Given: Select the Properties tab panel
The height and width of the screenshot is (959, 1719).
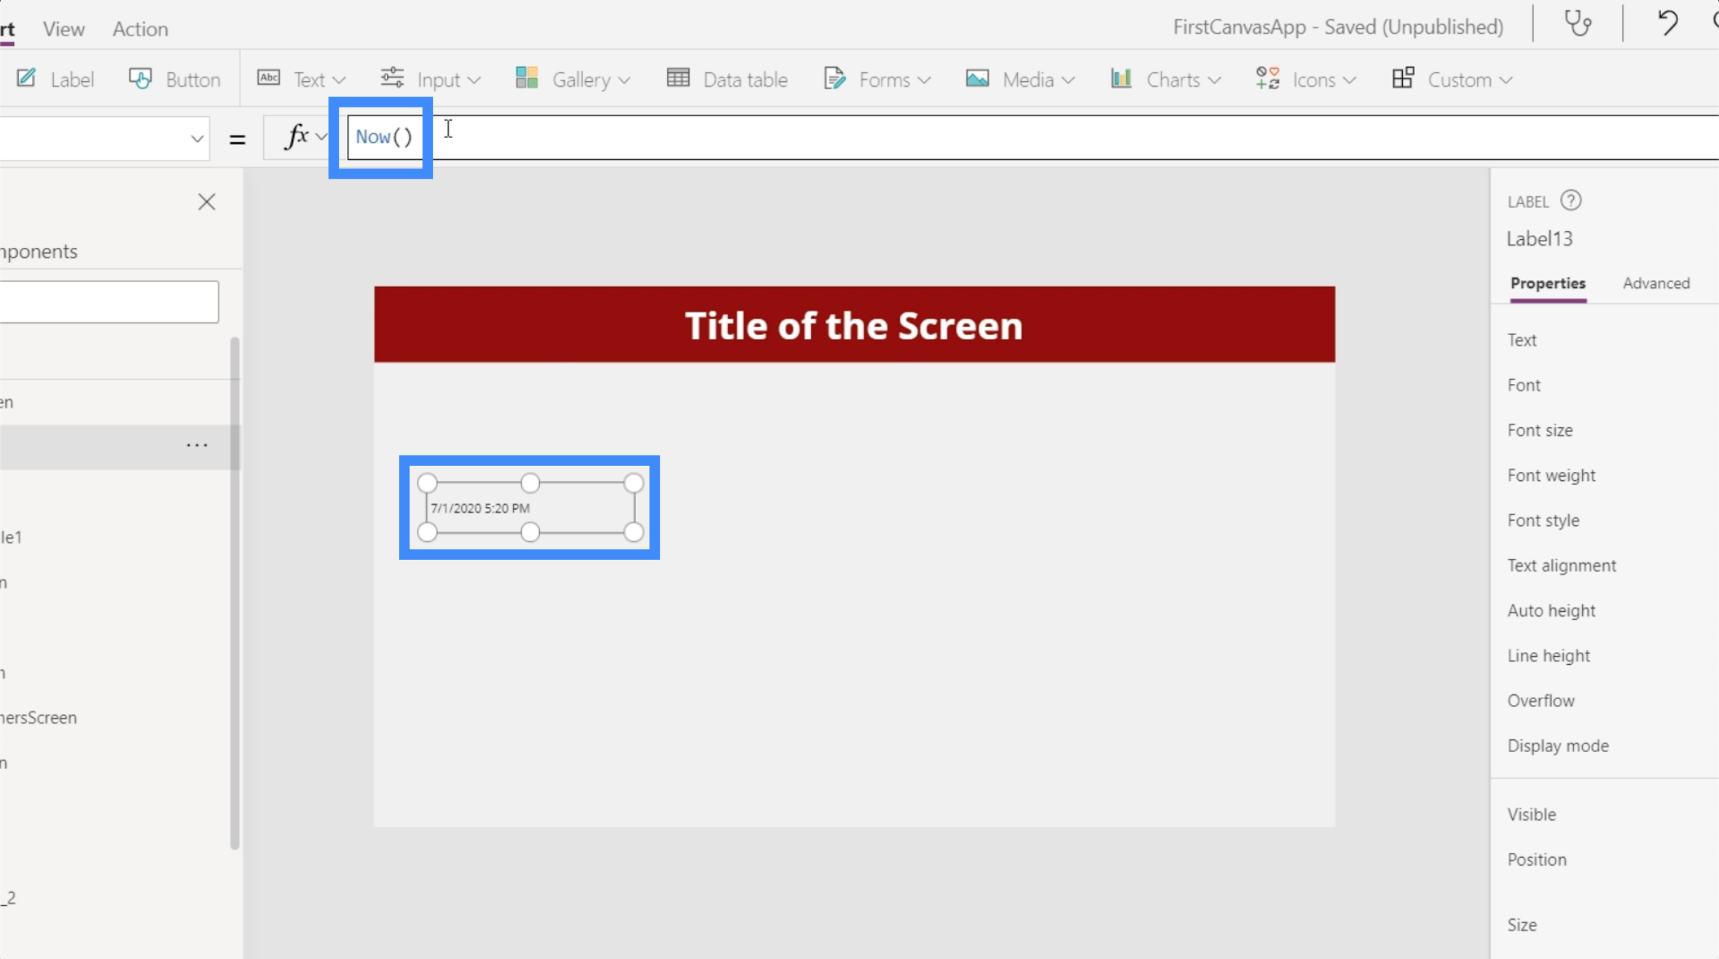Looking at the screenshot, I should [1548, 283].
